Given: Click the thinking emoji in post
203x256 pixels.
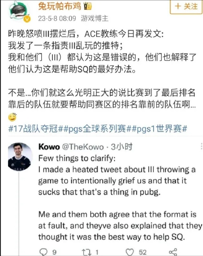Looking at the screenshot, I should pyautogui.click(x=12, y=117).
